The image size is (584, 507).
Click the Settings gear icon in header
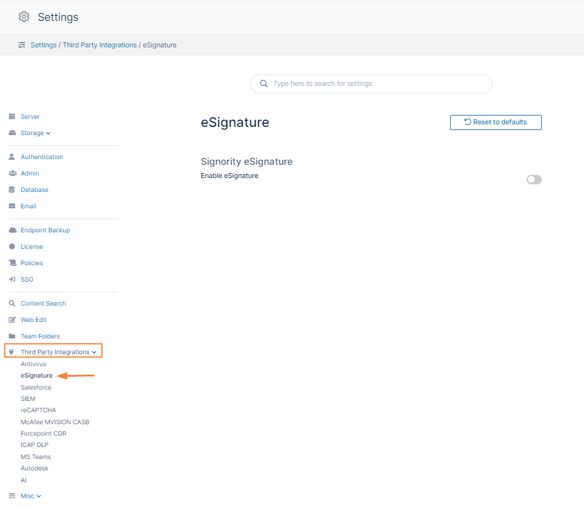24,17
